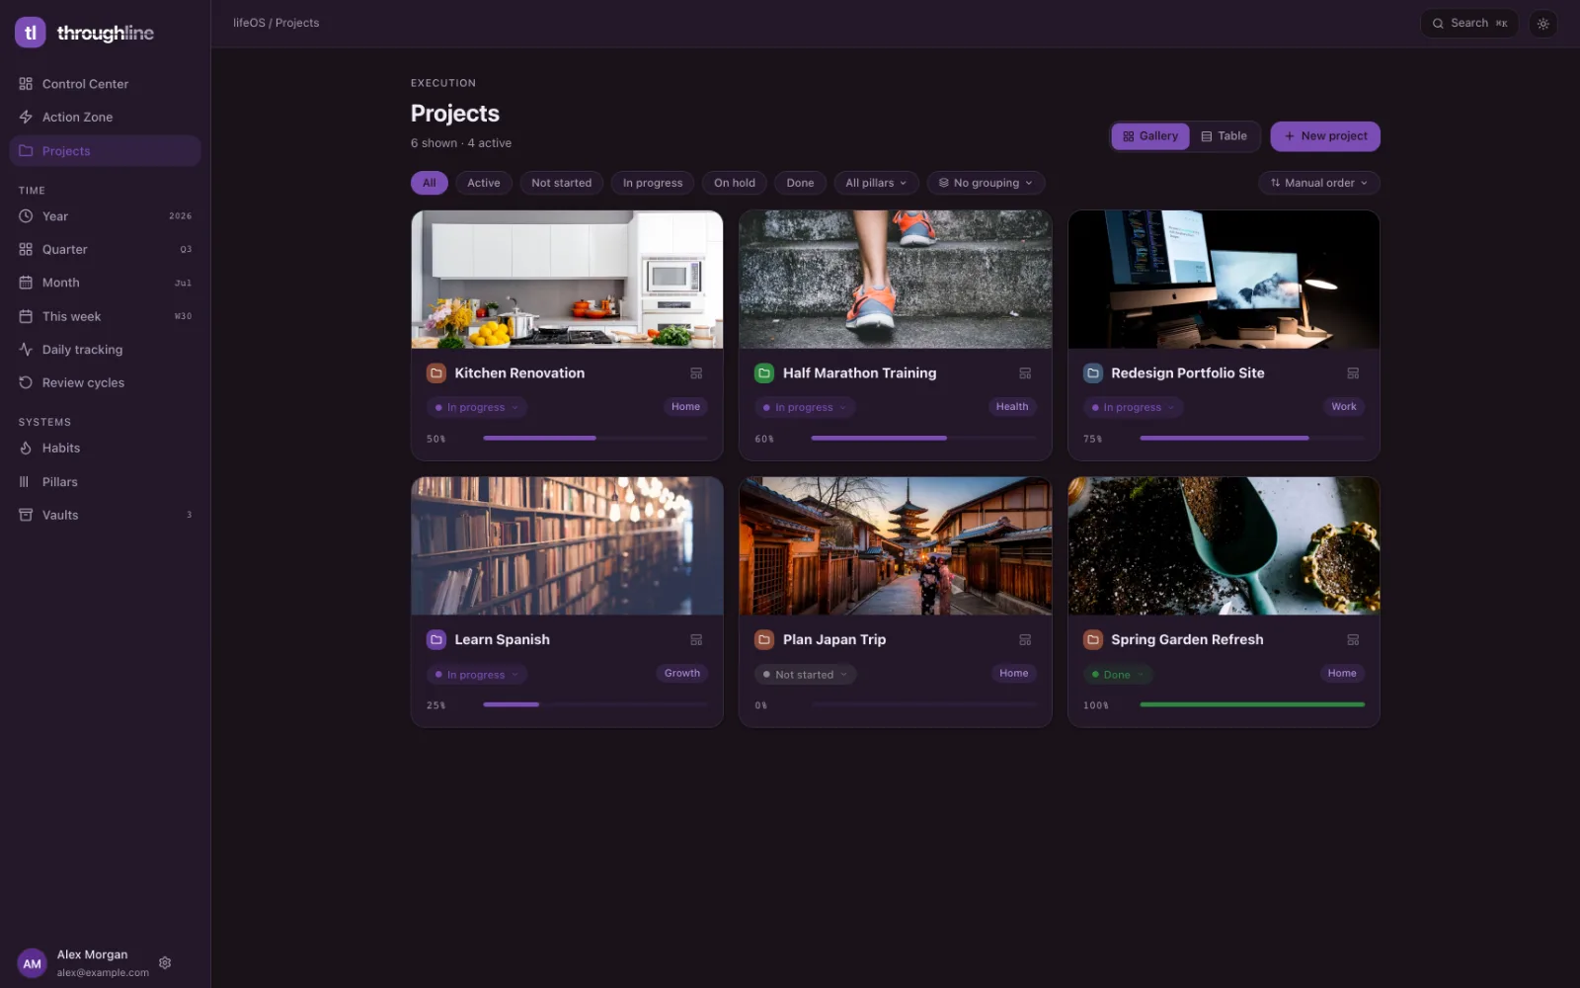Click the Kitchen Renovation card layout icon
The height and width of the screenshot is (988, 1580).
(696, 373)
